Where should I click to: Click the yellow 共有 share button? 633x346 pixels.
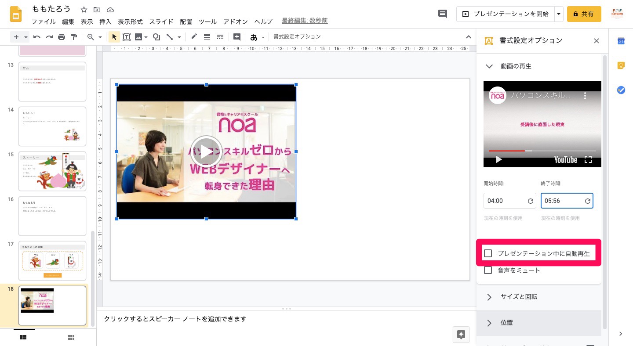[584, 14]
